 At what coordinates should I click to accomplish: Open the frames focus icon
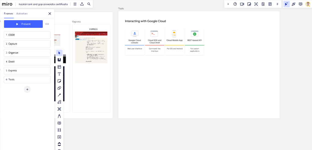(x=256, y=4)
